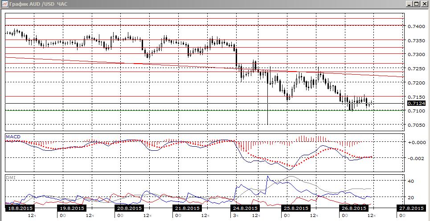Click the 0.7400 price axis label
The height and width of the screenshot is (221, 430).
(x=416, y=26)
